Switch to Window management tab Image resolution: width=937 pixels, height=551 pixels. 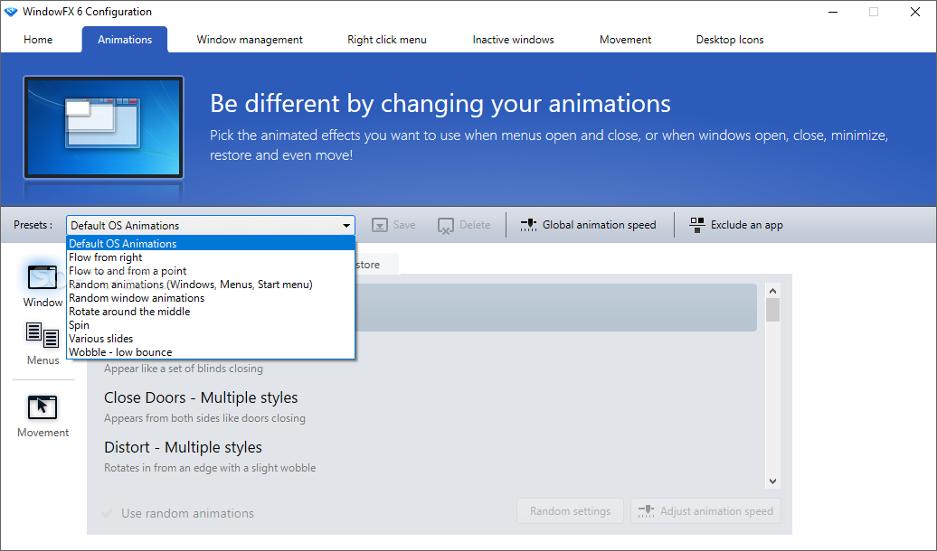click(x=250, y=40)
